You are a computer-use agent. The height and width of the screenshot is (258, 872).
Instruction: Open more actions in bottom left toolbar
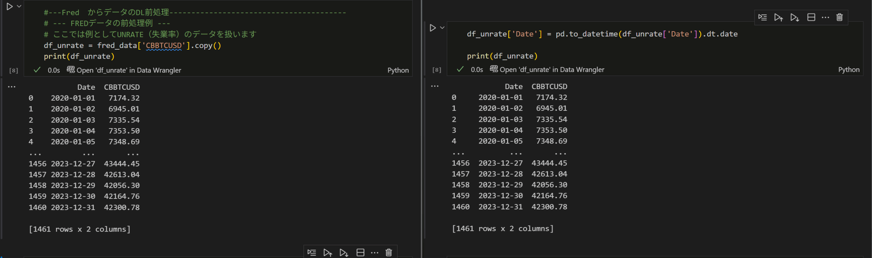pyautogui.click(x=375, y=253)
